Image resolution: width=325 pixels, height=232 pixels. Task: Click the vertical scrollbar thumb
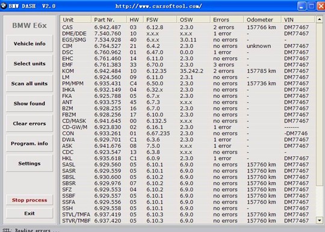pos(320,104)
